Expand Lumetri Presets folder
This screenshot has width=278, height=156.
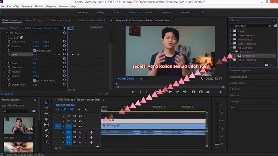[x=231, y=35]
